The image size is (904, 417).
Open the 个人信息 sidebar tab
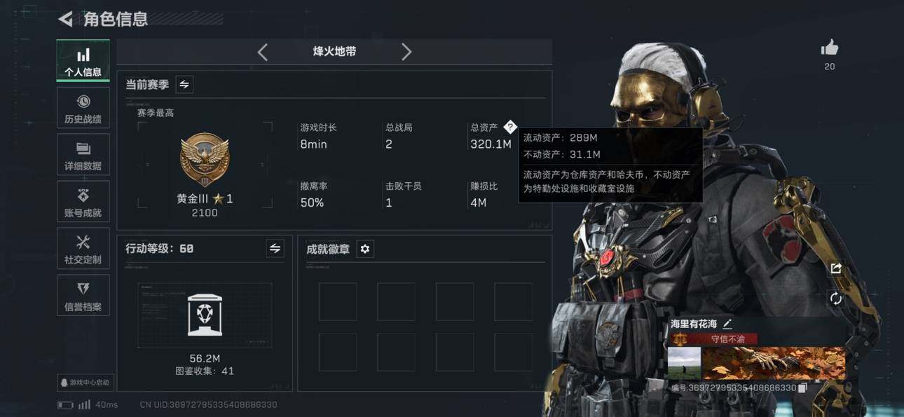click(83, 61)
